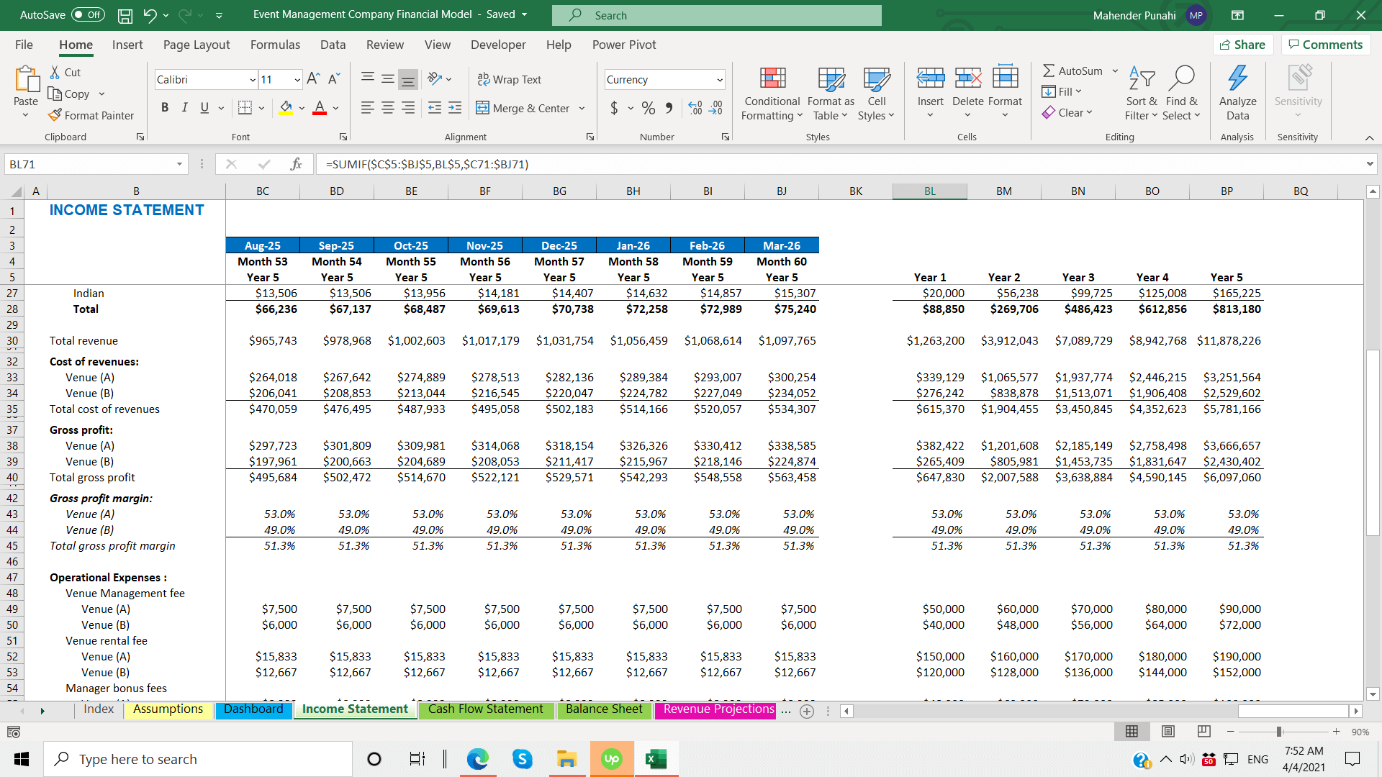Toggle AutoSave switch
The height and width of the screenshot is (777, 1382).
point(89,15)
